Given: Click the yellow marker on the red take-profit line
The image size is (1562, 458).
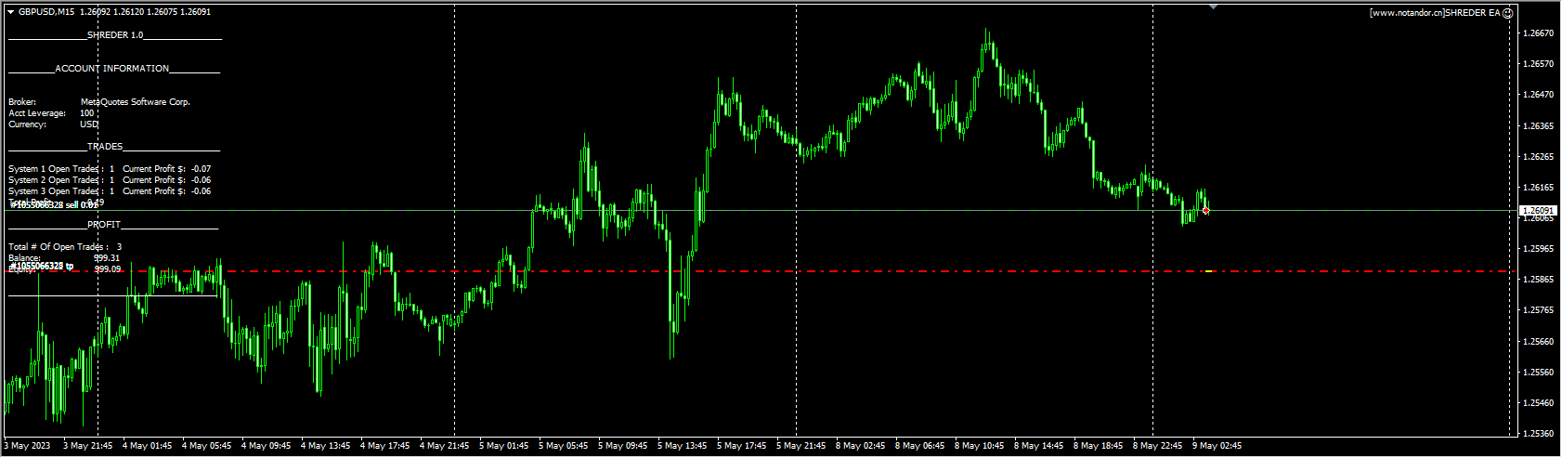Looking at the screenshot, I should point(1209,271).
